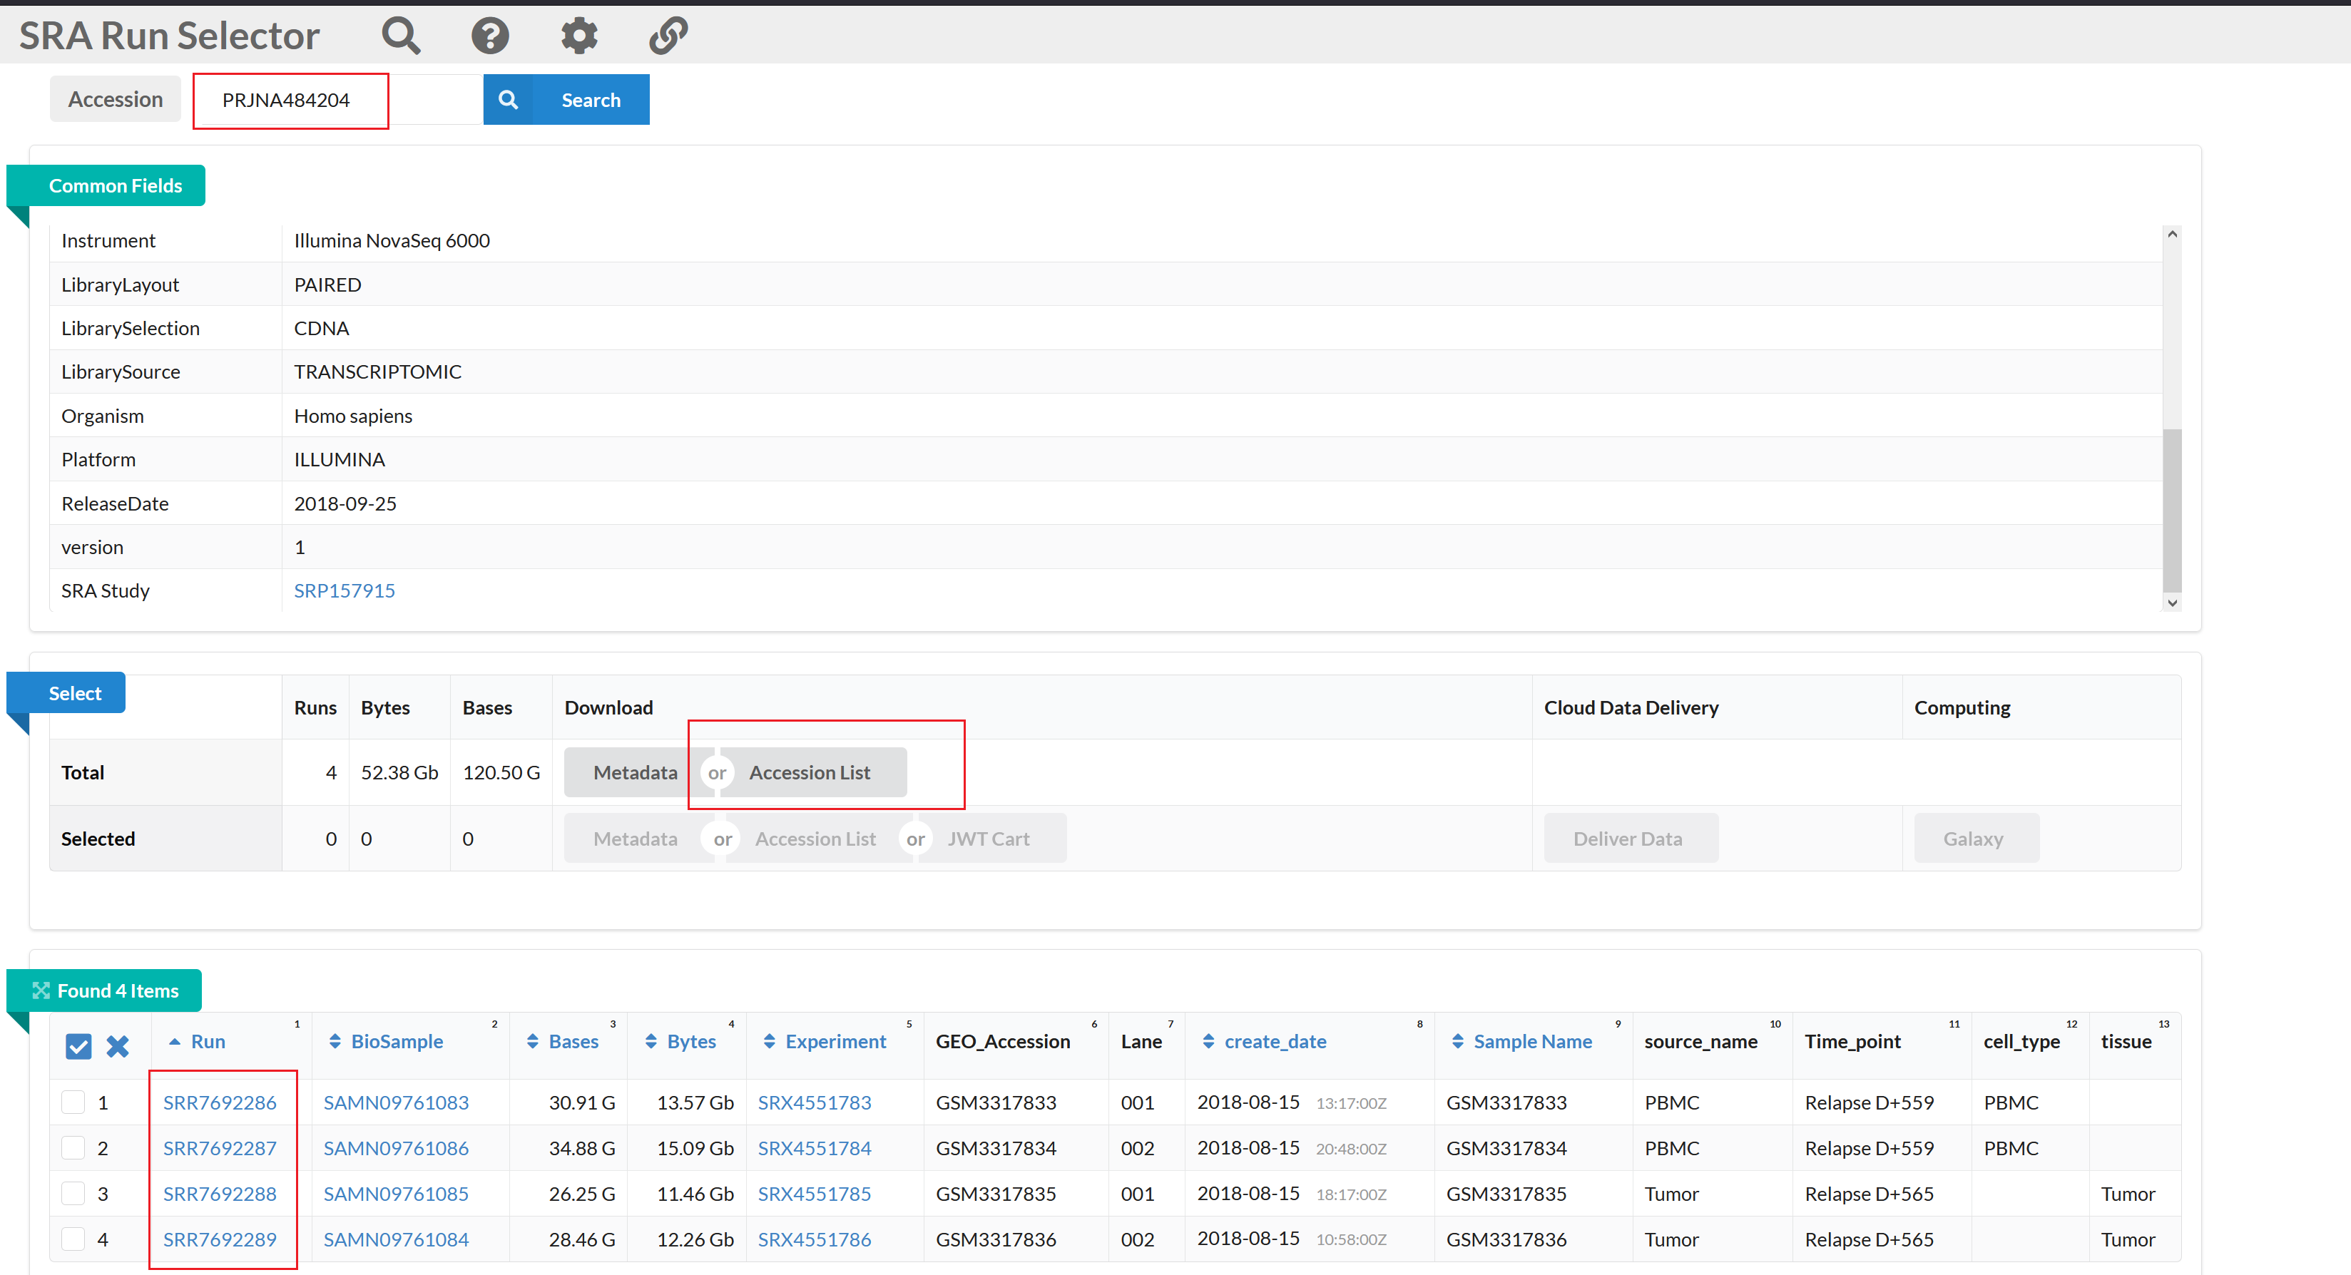Check the checkbox for row 1
The width and height of the screenshot is (2351, 1275).
pos(73,1102)
